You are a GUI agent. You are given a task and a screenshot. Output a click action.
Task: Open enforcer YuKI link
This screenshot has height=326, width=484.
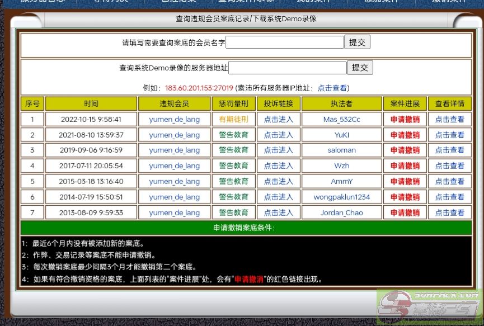coord(341,135)
